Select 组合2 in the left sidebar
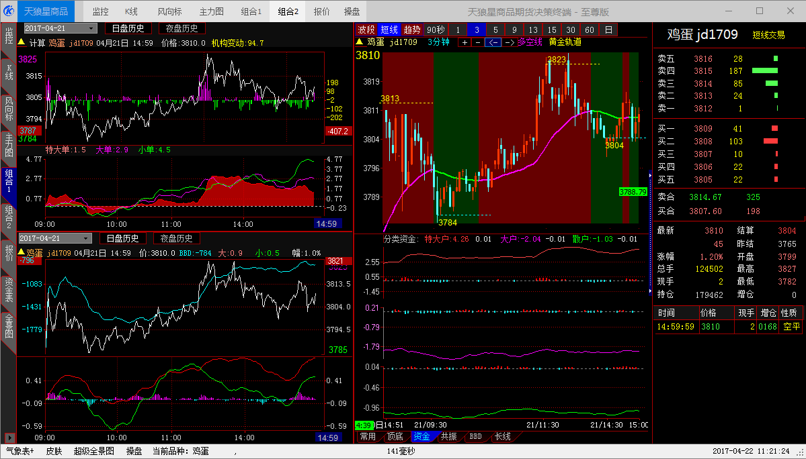Screen dimensions: 806x459 [9, 217]
